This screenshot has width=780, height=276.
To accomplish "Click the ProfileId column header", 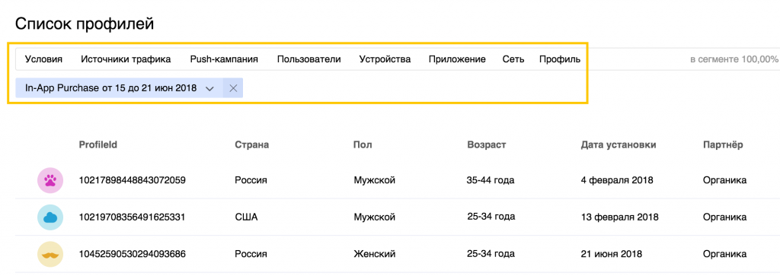I will click(x=98, y=145).
